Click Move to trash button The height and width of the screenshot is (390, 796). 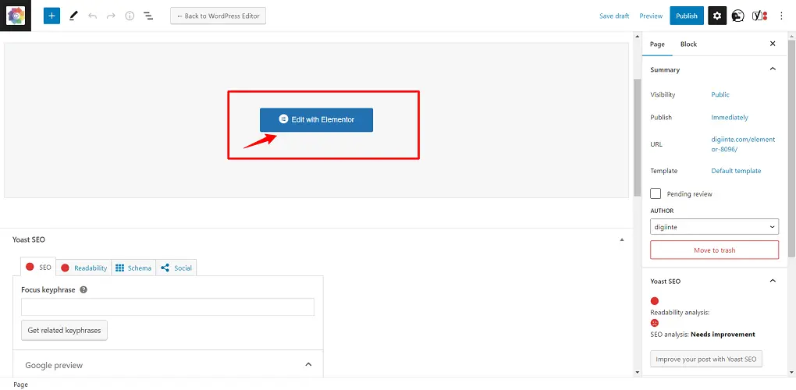coord(714,250)
